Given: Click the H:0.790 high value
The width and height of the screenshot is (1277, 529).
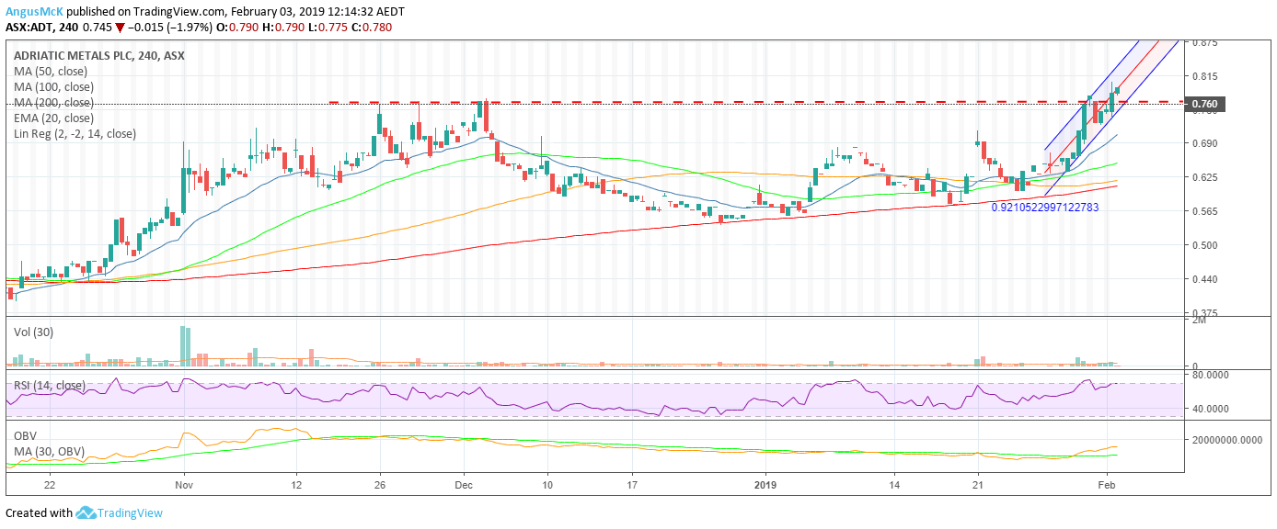Looking at the screenshot, I should [x=283, y=28].
